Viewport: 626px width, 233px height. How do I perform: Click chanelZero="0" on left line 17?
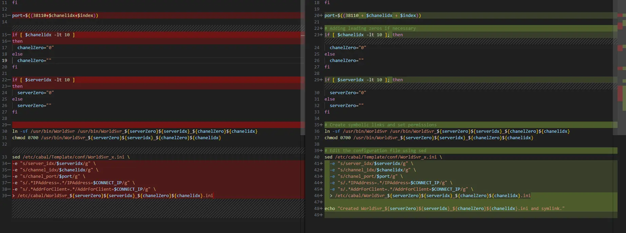(36, 47)
